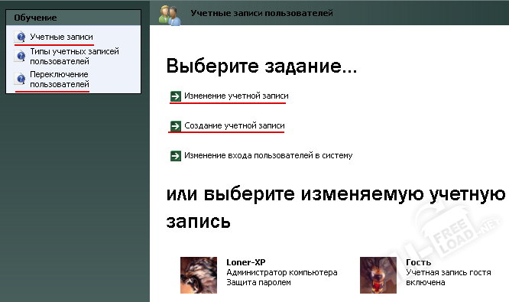
Task: Click the Защита паролем label
Action: point(258,283)
